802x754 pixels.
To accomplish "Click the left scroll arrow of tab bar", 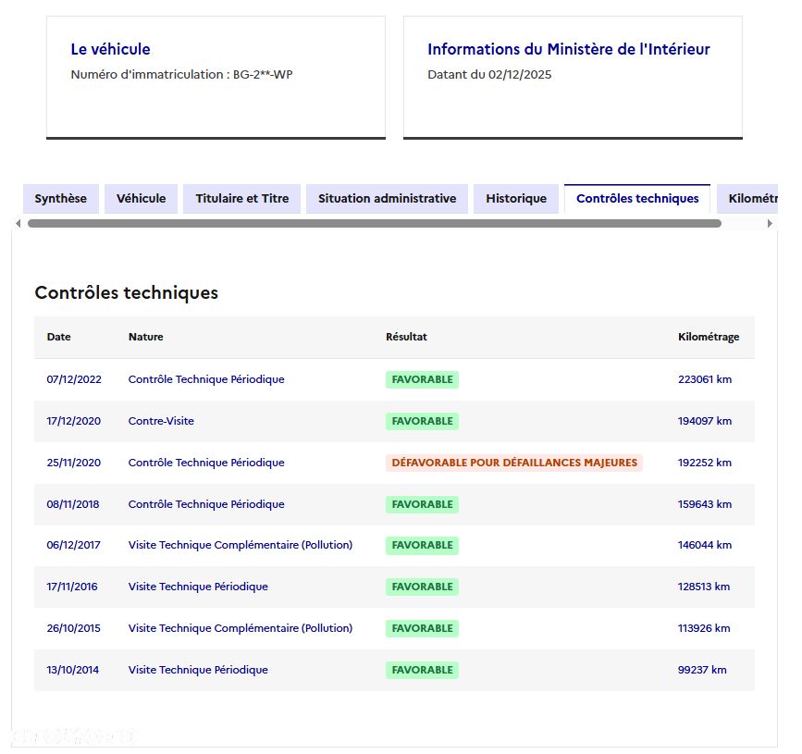I will pos(19,224).
